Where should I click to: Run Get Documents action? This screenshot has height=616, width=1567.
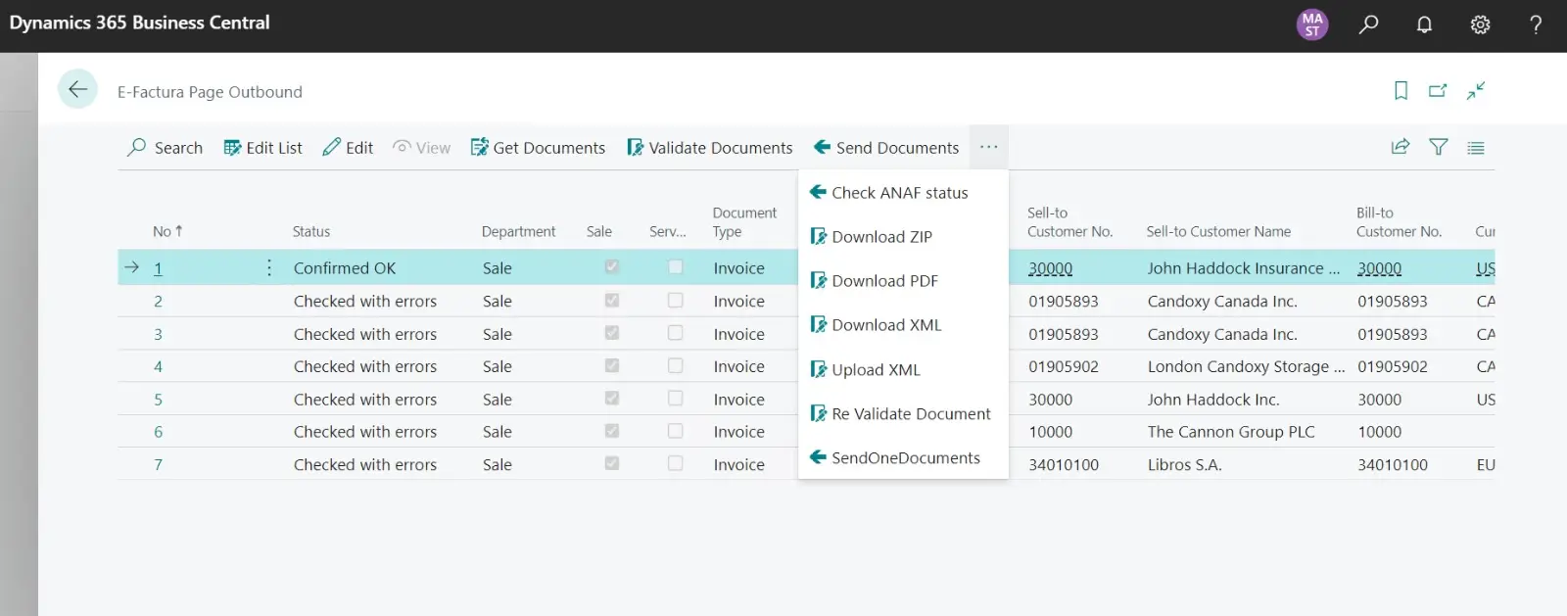538,147
